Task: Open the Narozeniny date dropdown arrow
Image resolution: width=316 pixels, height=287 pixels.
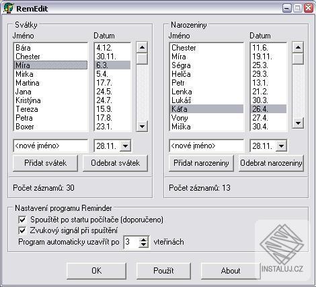Action: (281, 146)
